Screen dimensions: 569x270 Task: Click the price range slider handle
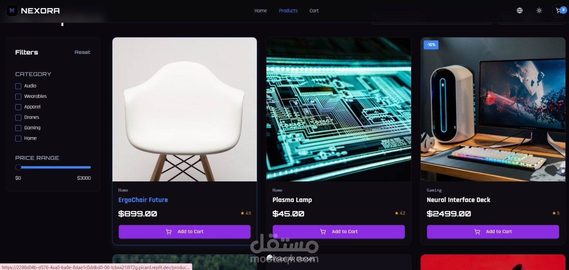(18, 167)
